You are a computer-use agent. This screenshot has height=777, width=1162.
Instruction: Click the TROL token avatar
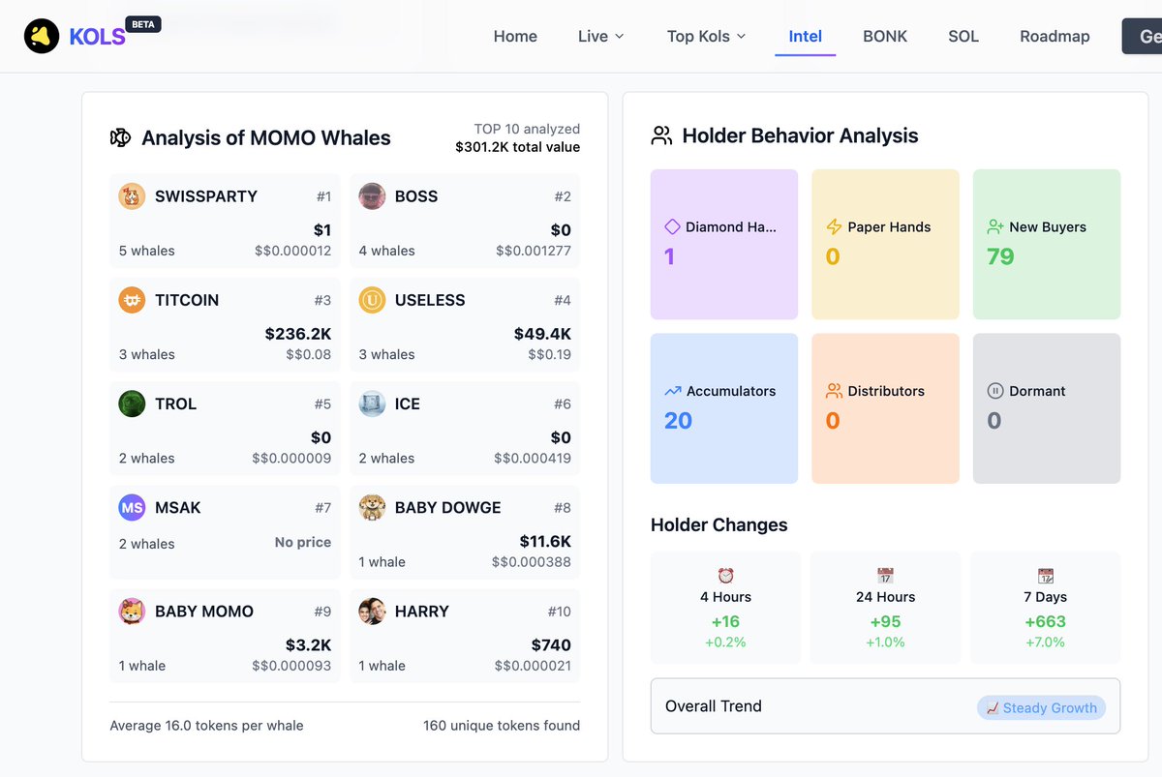132,403
